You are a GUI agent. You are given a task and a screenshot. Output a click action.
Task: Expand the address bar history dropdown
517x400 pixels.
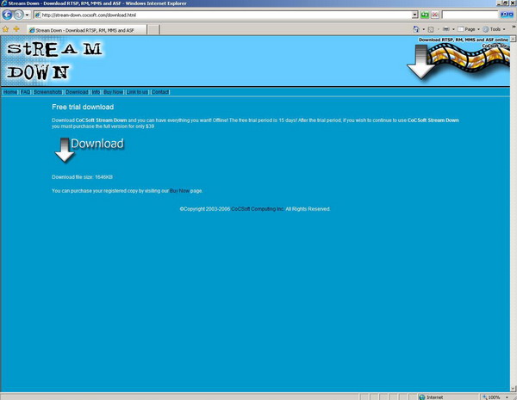click(415, 15)
